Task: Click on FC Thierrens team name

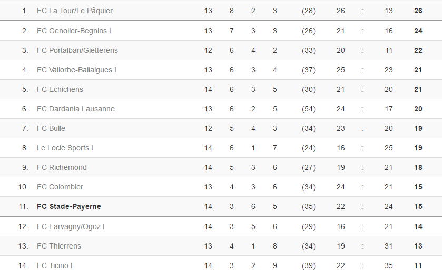Action: (59, 246)
